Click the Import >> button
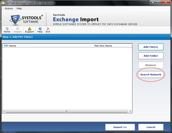Screen dimensions: 172x133 [120, 127]
